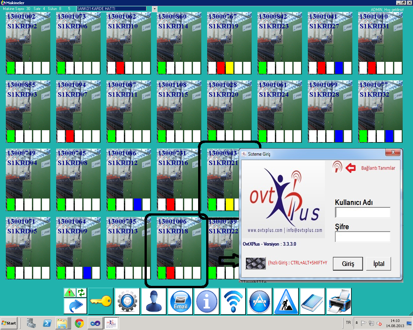The height and width of the screenshot is (330, 413).
Task: Click the red antenna connection icon
Action: tap(337, 167)
